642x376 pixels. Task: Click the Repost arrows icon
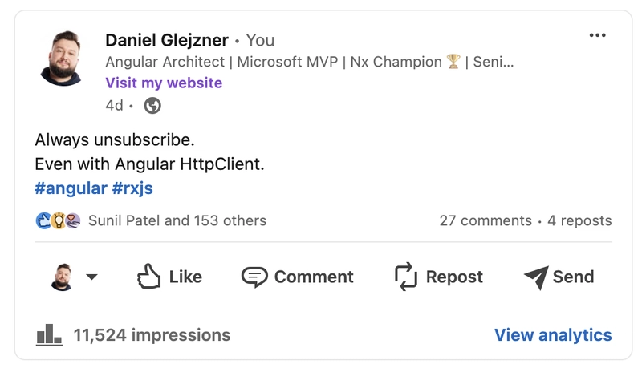pyautogui.click(x=407, y=277)
